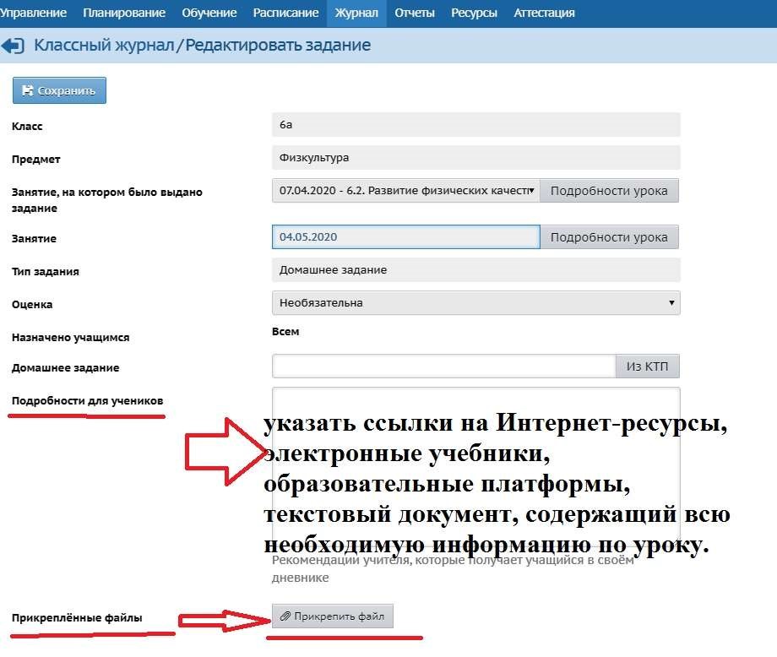Click the Тип задания field showing Домашнее задание

click(x=475, y=270)
